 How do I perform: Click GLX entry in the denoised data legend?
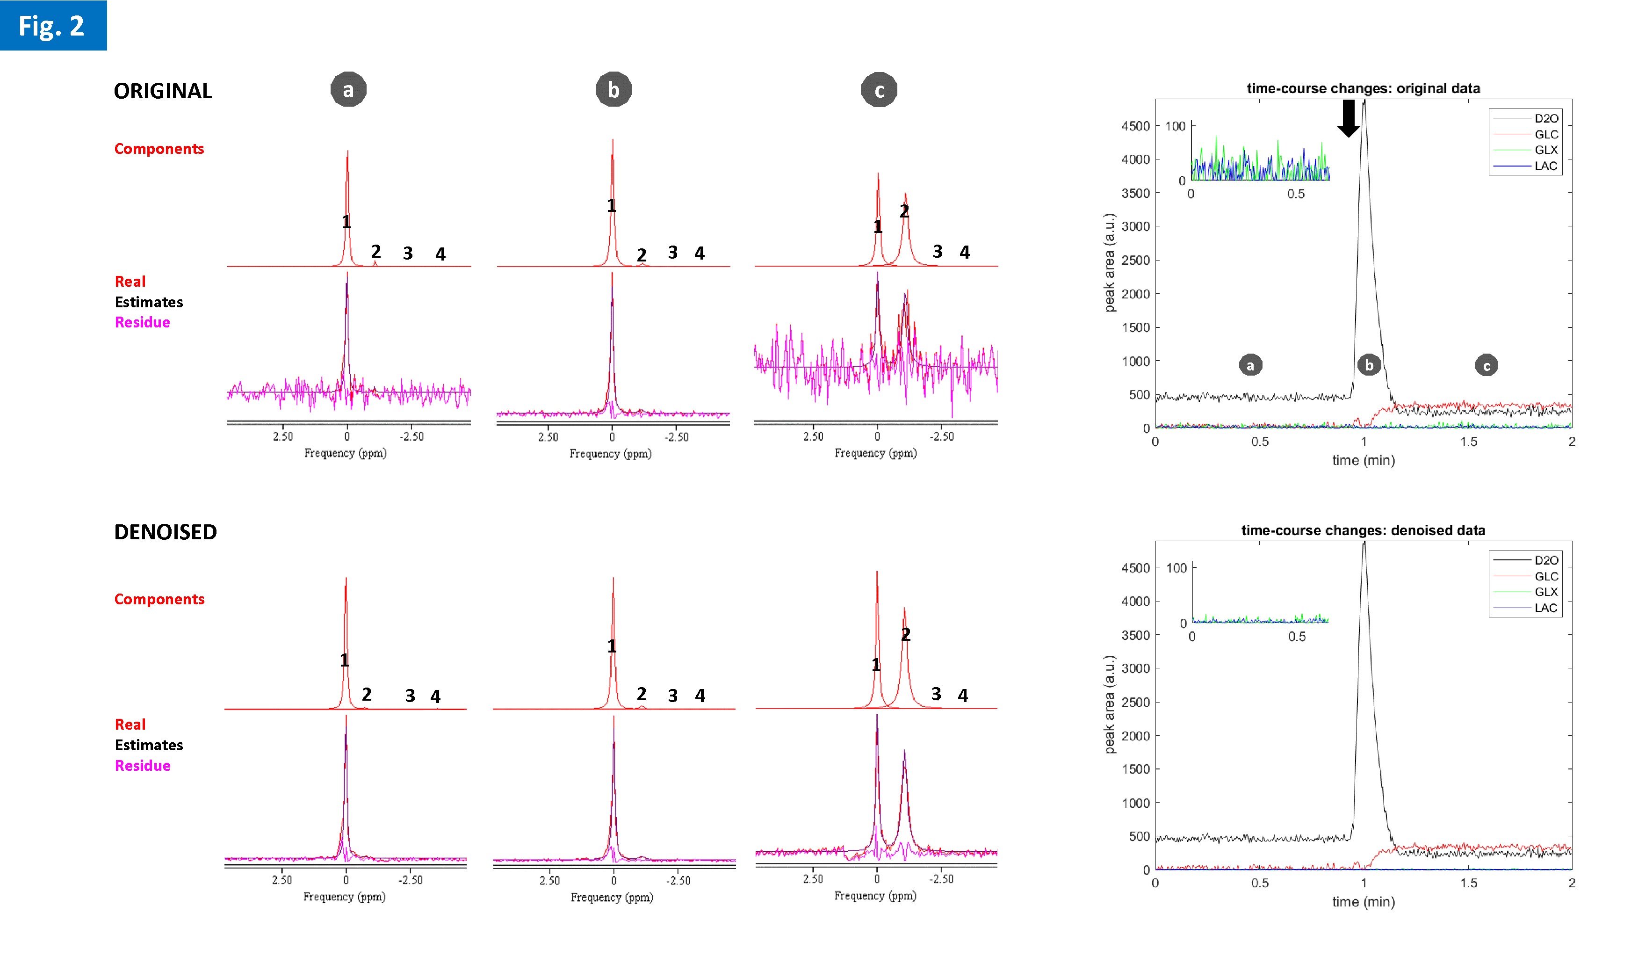click(1545, 592)
